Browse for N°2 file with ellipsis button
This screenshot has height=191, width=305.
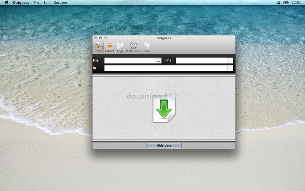click(x=230, y=61)
